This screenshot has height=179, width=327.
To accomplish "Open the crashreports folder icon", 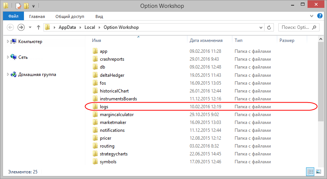I will coord(95,59).
